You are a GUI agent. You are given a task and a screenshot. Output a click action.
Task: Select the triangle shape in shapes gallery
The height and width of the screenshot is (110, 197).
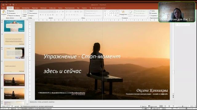click(x=105, y=13)
